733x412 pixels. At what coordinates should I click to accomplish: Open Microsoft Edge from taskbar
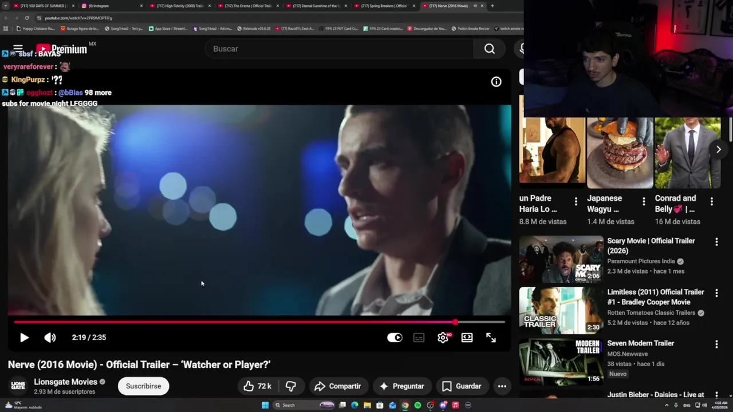(x=354, y=405)
